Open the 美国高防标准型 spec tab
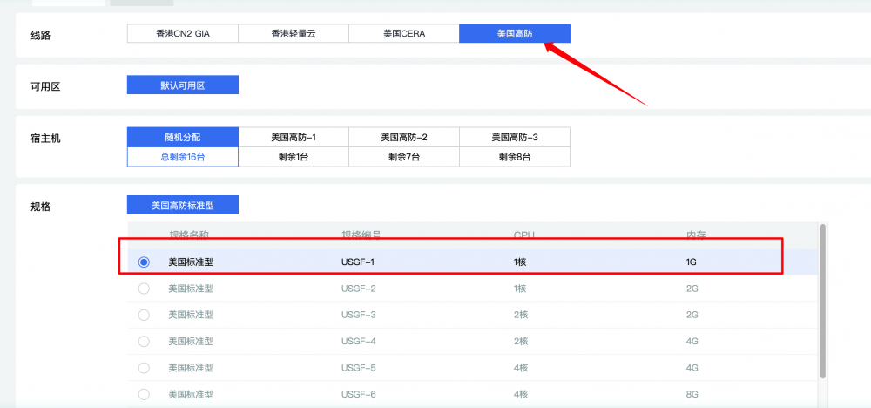 click(x=182, y=206)
